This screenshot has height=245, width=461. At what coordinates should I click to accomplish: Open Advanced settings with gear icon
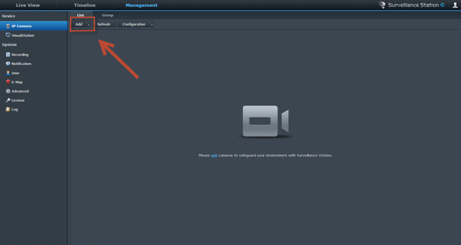[x=20, y=91]
